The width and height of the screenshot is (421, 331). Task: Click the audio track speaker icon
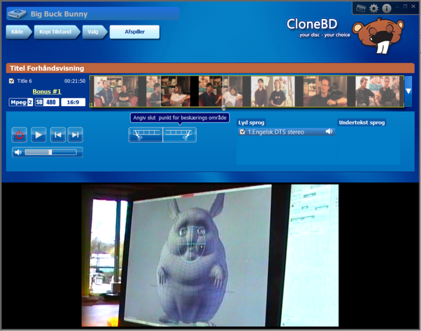coord(329,132)
